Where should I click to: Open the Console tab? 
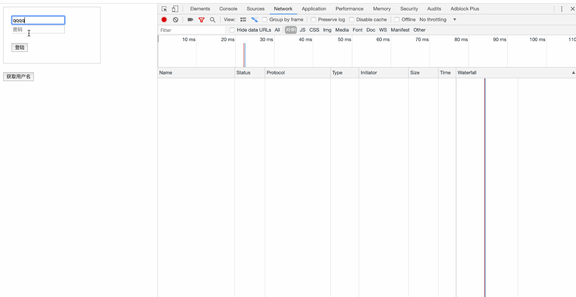coord(228,9)
